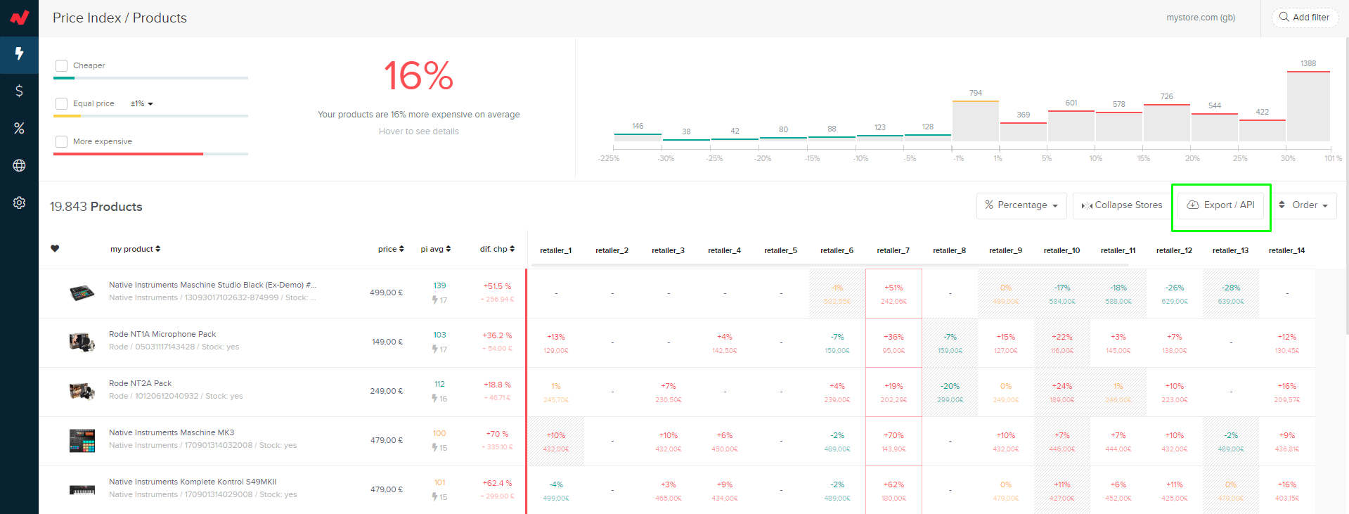Click the retailer_12 column header
1349x514 pixels.
tap(1174, 250)
